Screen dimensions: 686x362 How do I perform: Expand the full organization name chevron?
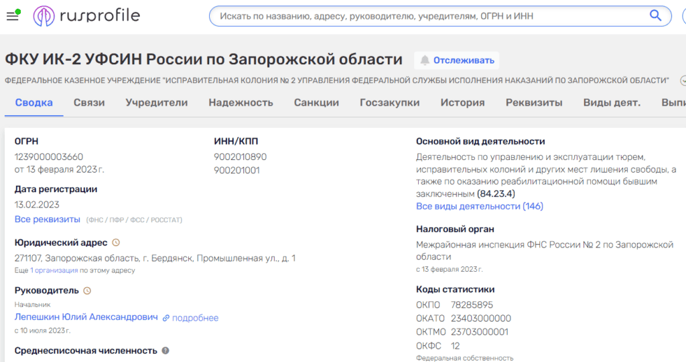click(x=682, y=80)
